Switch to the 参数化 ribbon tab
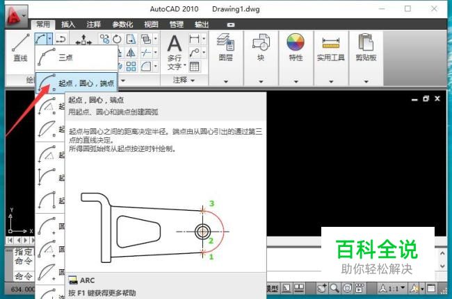 122,24
